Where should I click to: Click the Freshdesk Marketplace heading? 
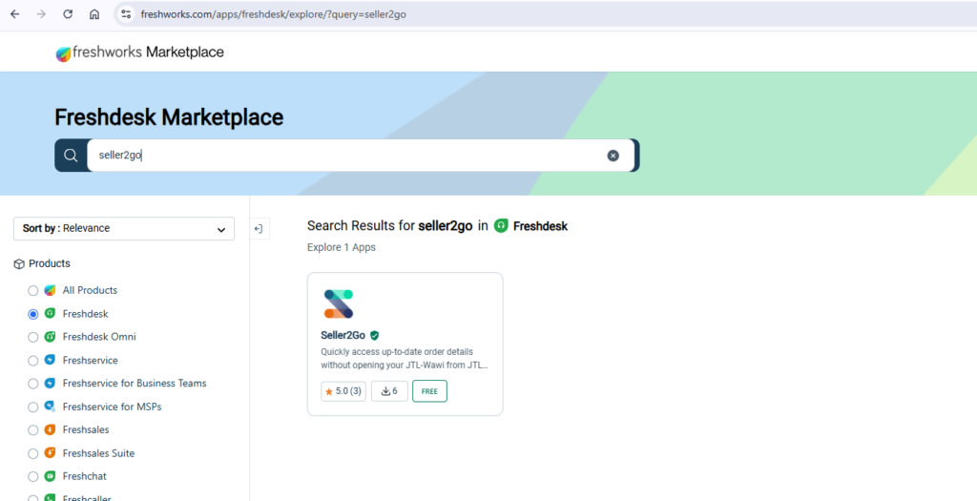point(169,117)
